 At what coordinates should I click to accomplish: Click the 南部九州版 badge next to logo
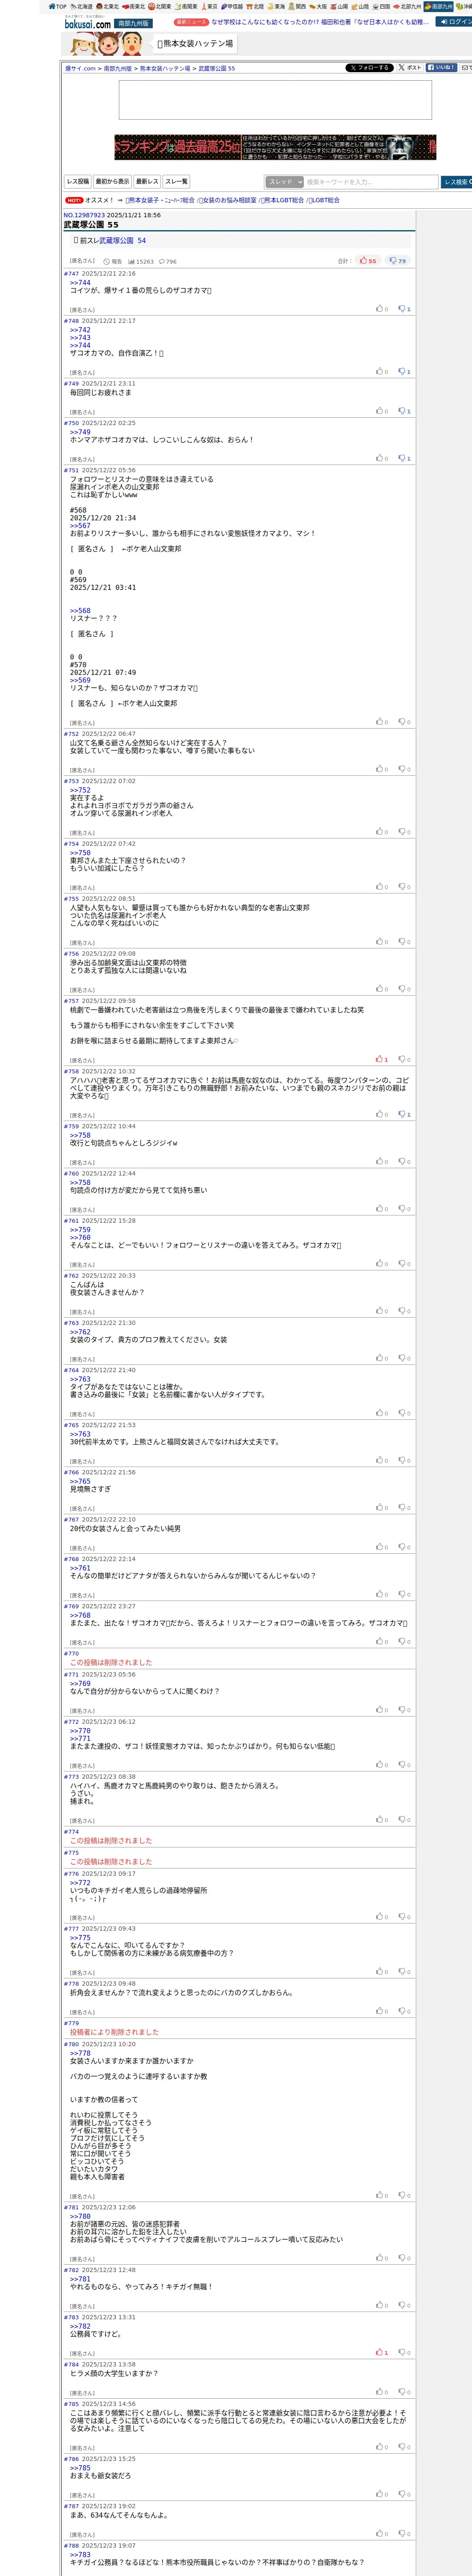(x=132, y=23)
